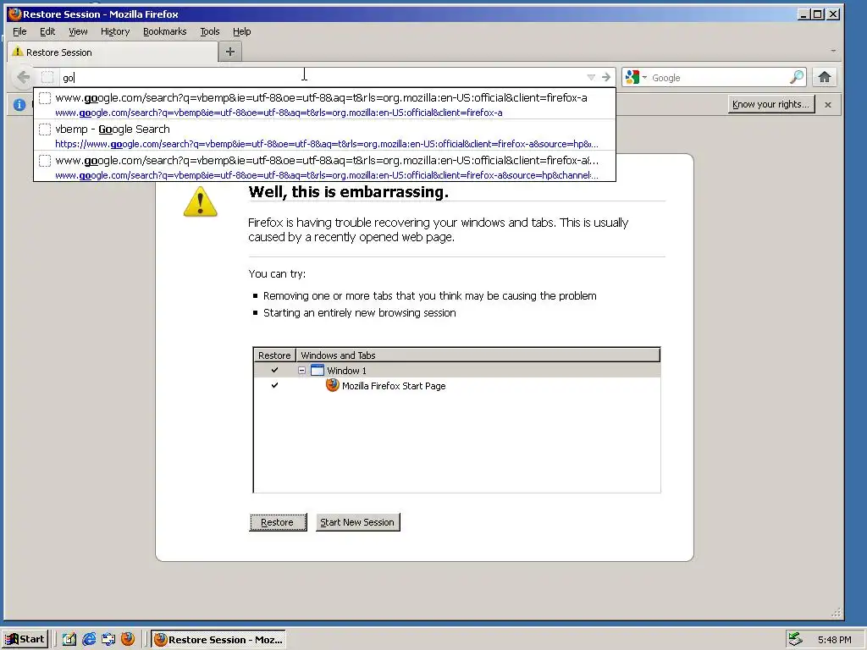Click the search magnifier icon
Viewport: 867px width, 650px height.
(x=797, y=77)
